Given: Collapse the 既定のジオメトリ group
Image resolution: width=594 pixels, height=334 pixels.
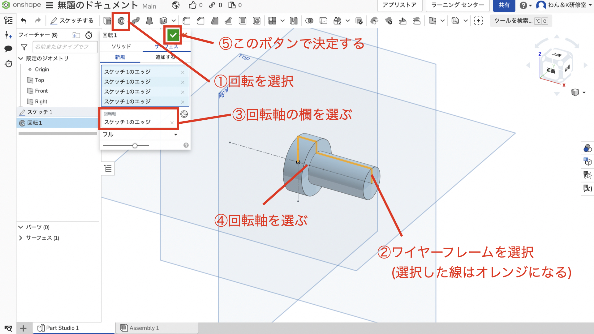Looking at the screenshot, I should click(21, 58).
